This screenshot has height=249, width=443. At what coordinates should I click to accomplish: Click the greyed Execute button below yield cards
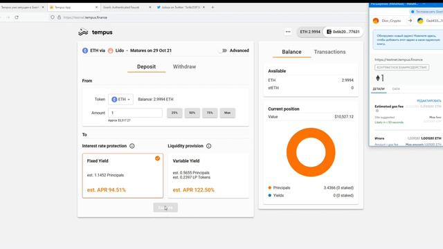[165, 207]
